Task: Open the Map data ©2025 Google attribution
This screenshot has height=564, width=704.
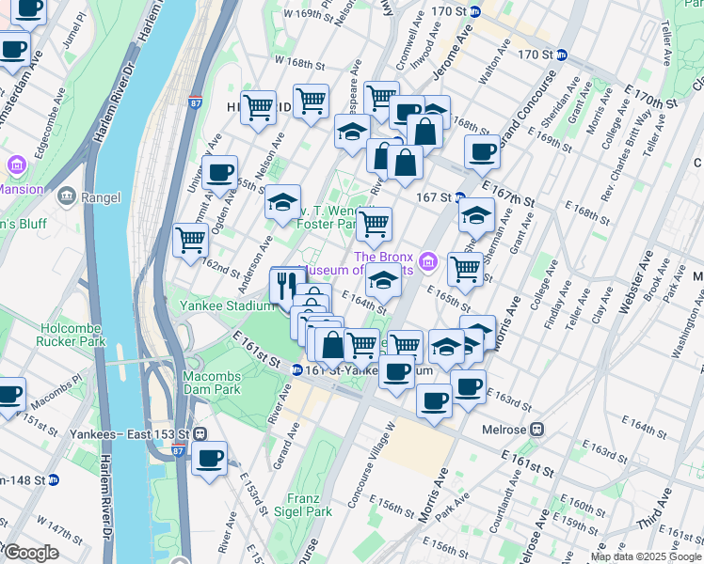Action: point(645,556)
